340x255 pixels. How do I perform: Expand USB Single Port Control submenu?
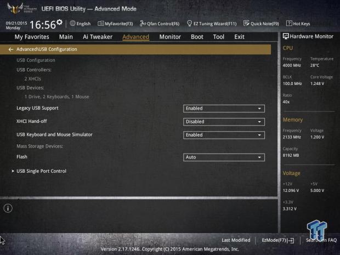[x=41, y=171]
